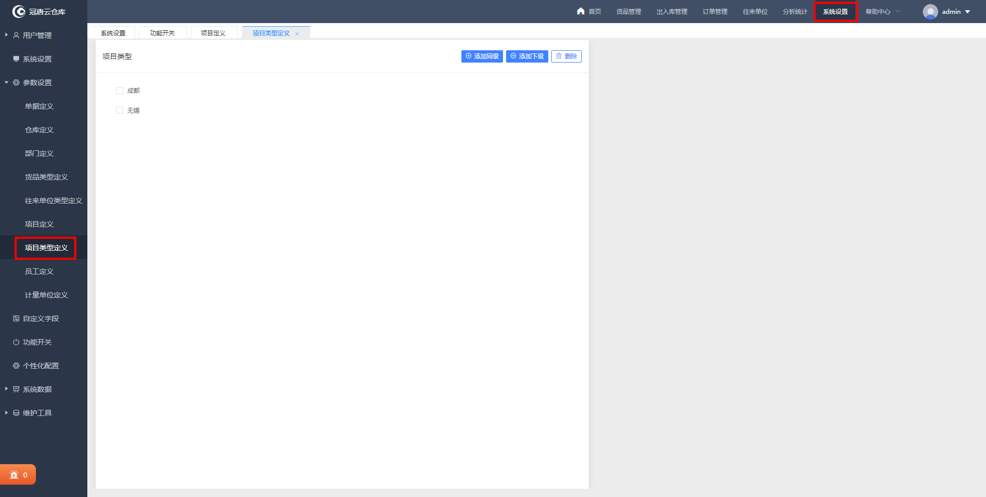Click the power icon beside 功能开关
The height and width of the screenshot is (497, 986).
[16, 342]
